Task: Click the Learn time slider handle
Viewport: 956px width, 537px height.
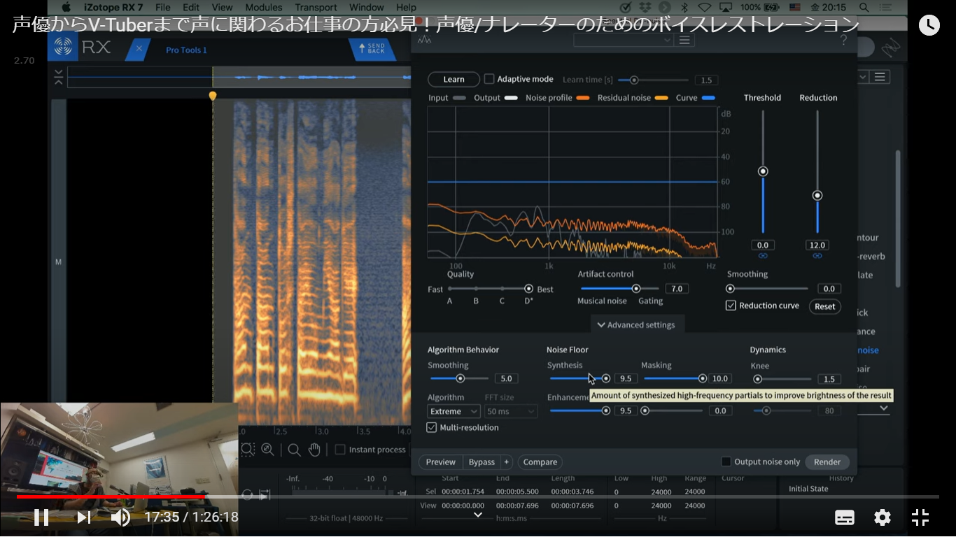Action: click(x=633, y=80)
